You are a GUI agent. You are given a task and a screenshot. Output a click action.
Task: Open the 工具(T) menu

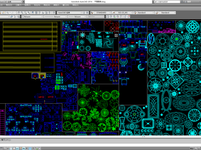coord(18,5)
